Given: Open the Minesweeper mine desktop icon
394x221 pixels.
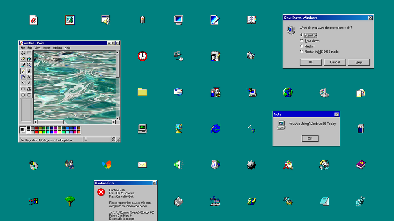Looking at the screenshot, I should point(251,165).
